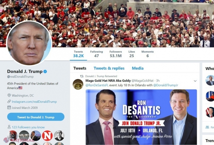The width and height of the screenshot is (214, 145).
Task: Open the Instagram.com/realDonaldTrump link
Action: coord(34,102)
